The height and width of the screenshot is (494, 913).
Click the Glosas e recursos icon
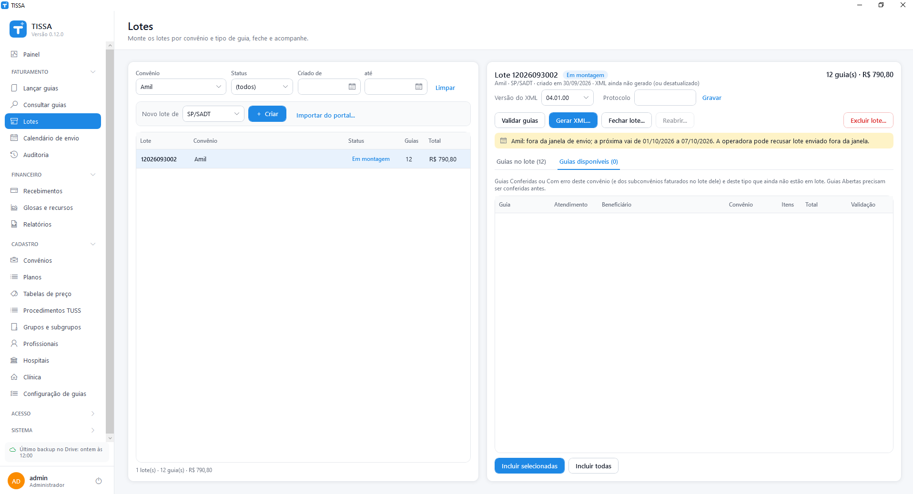point(14,207)
